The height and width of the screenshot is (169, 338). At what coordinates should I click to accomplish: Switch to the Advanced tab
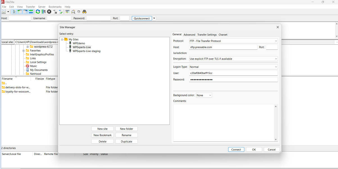point(189,34)
